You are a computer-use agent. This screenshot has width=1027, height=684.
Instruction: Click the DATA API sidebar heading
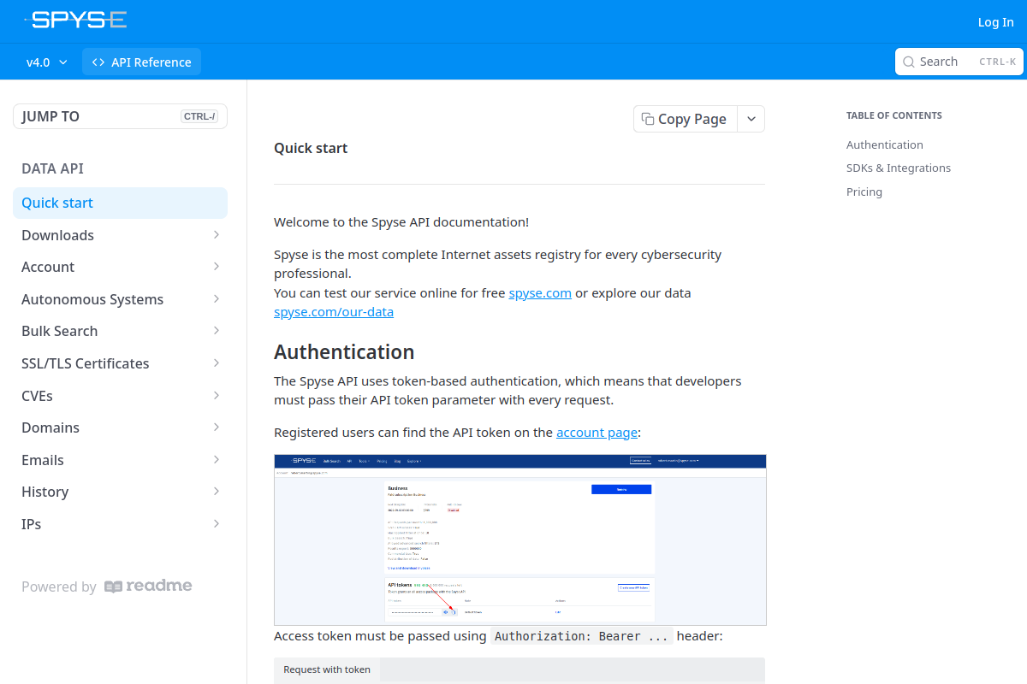tap(52, 168)
